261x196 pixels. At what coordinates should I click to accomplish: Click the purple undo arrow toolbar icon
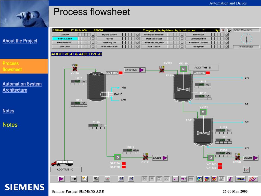[x=175, y=179]
